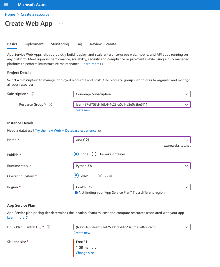The width and height of the screenshot is (220, 267).
Task: Click Create a resource breadcrumb
Action: 35,14
